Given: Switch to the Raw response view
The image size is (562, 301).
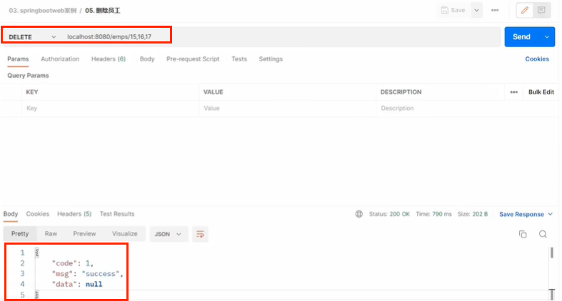Looking at the screenshot, I should (51, 234).
